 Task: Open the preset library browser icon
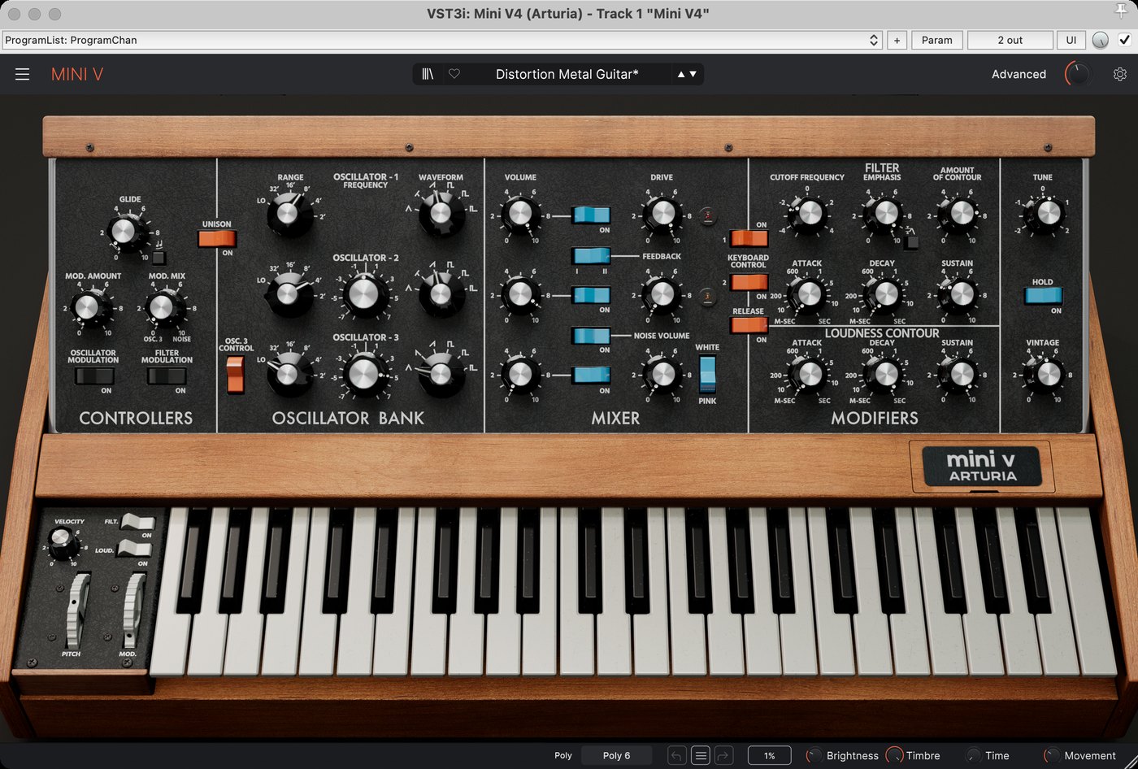click(428, 74)
